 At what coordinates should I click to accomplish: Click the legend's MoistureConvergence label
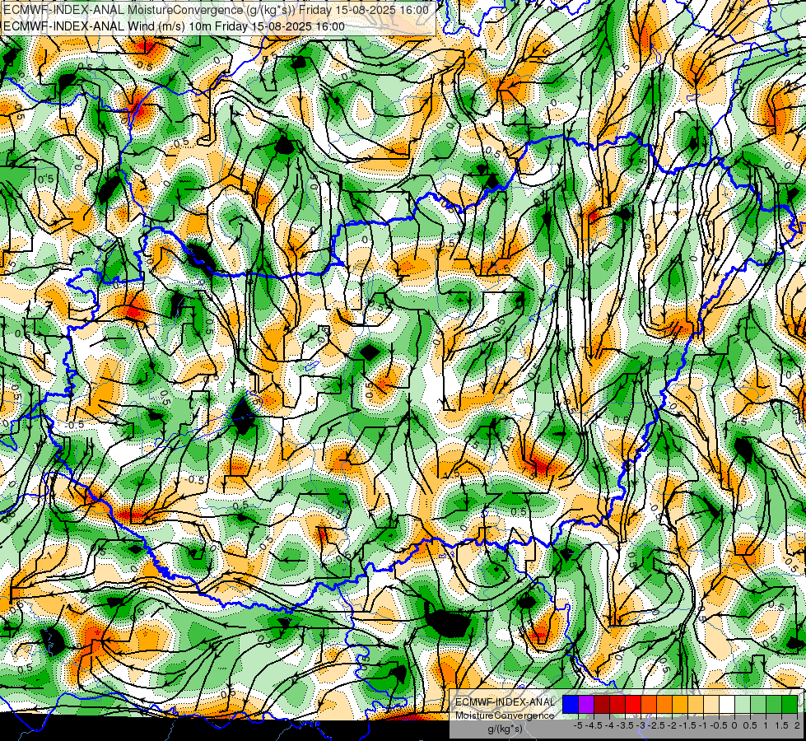point(505,715)
